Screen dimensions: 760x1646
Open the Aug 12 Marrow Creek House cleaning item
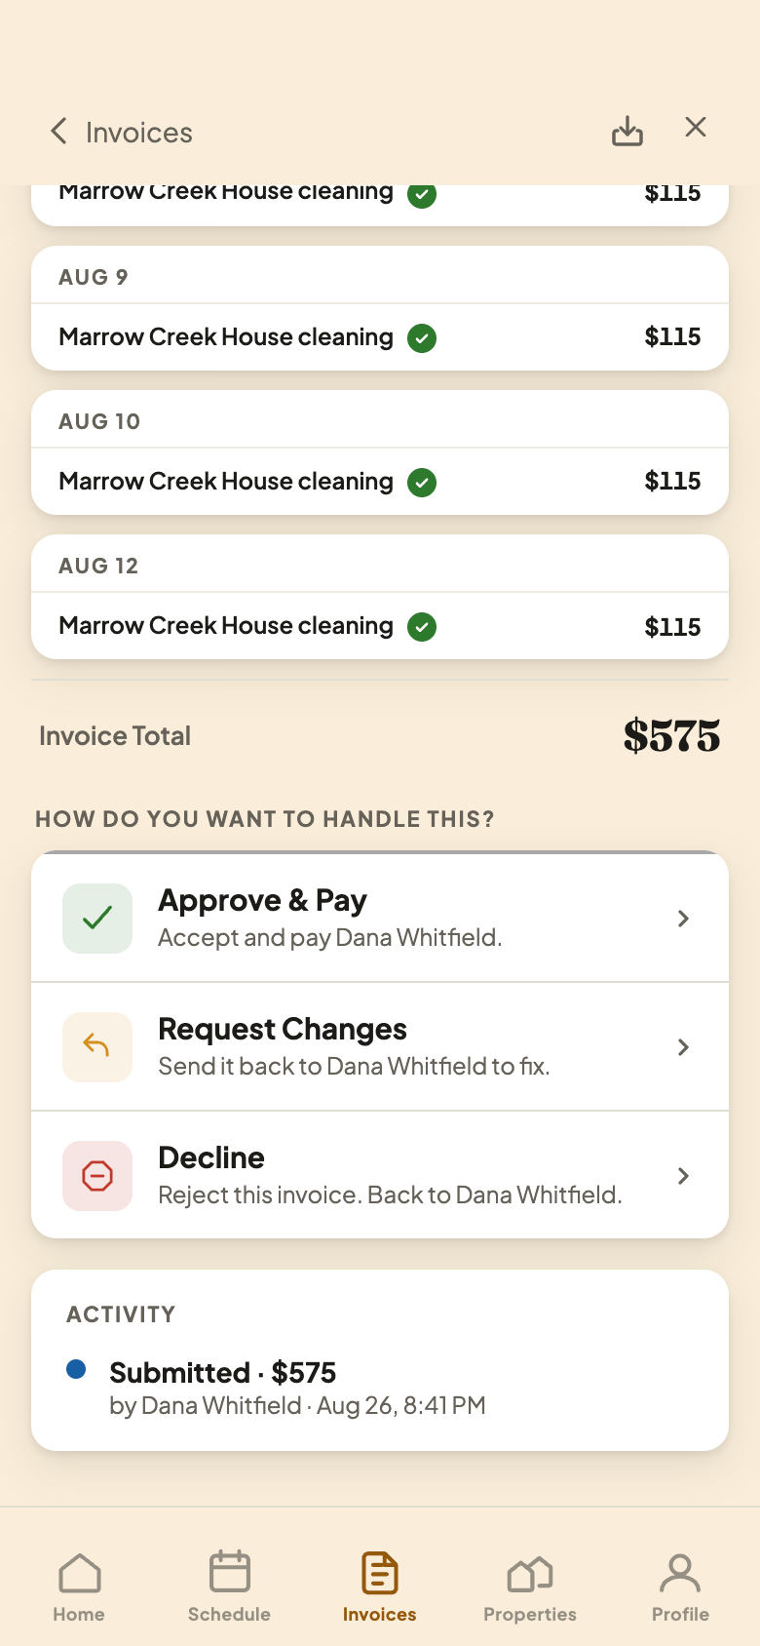tap(380, 626)
